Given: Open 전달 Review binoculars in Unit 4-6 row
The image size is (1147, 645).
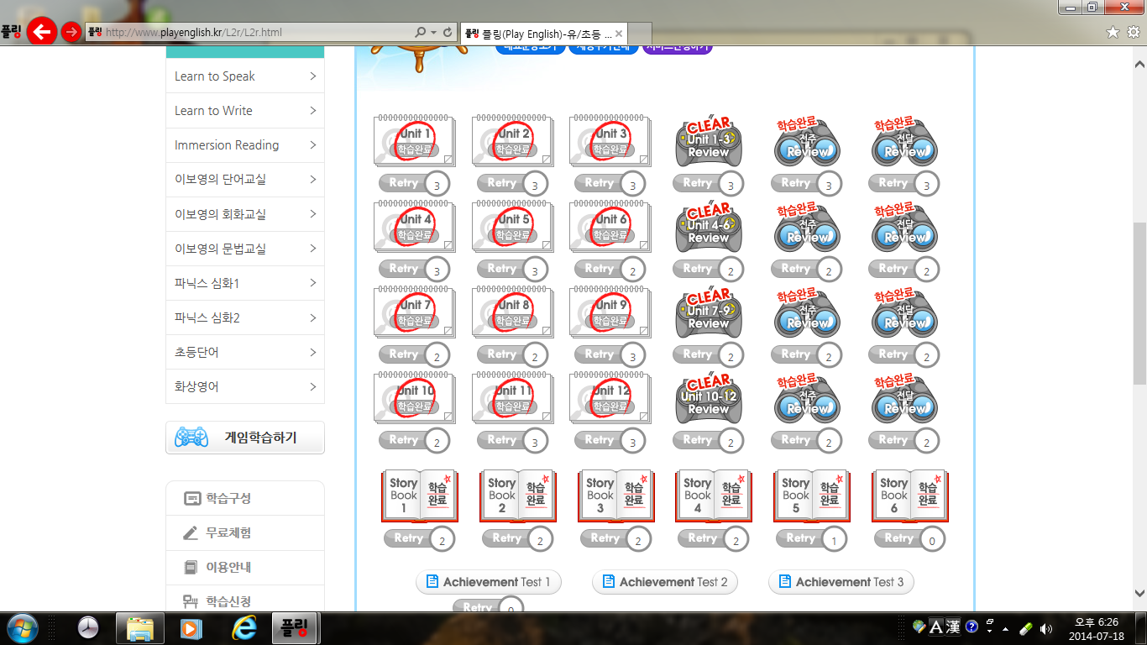Looking at the screenshot, I should (904, 228).
